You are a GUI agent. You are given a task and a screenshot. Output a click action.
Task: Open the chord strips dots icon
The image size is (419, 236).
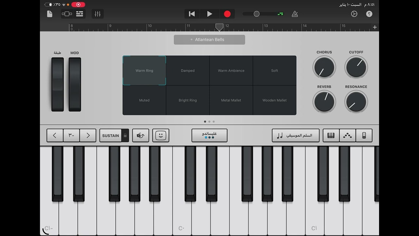pyautogui.click(x=347, y=135)
